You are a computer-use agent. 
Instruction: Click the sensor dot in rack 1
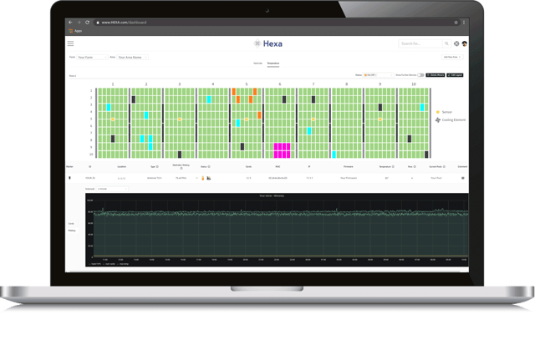click(x=113, y=119)
